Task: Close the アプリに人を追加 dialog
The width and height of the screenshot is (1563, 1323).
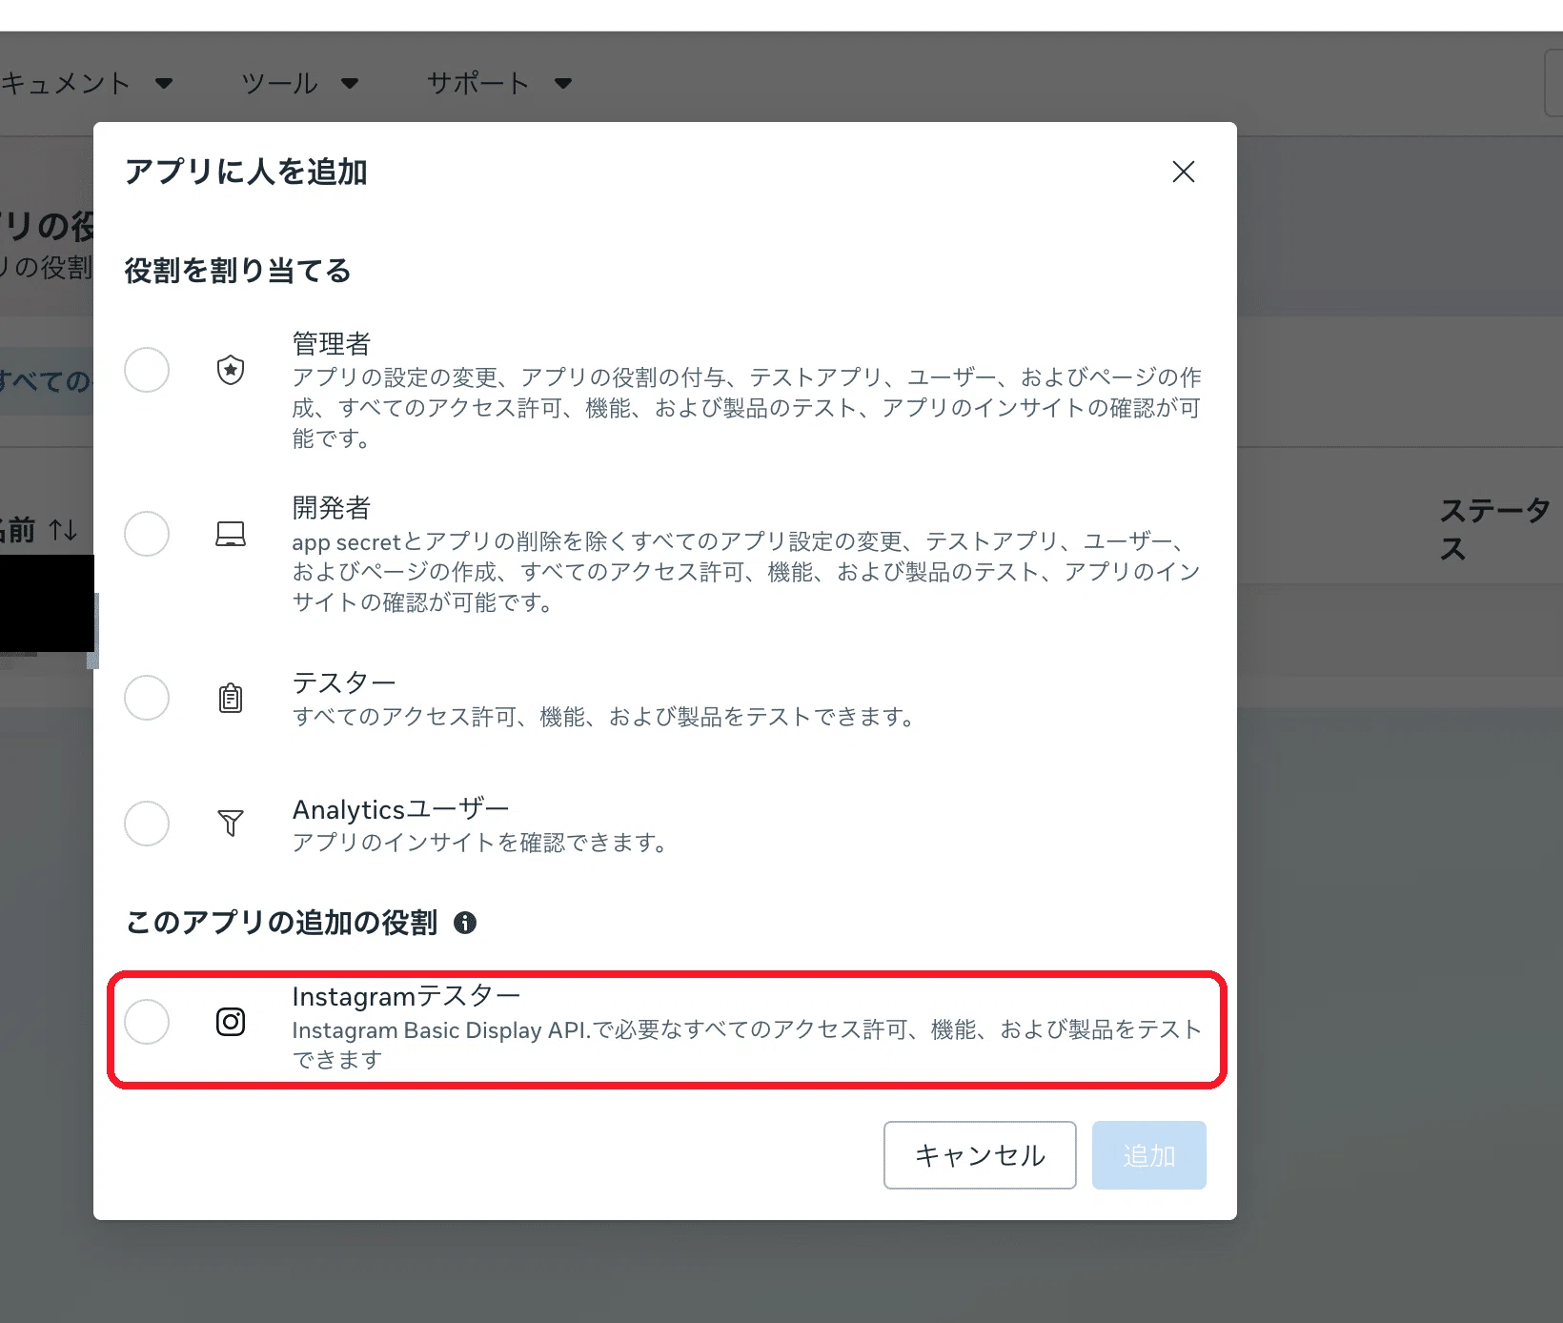Action: [1184, 172]
